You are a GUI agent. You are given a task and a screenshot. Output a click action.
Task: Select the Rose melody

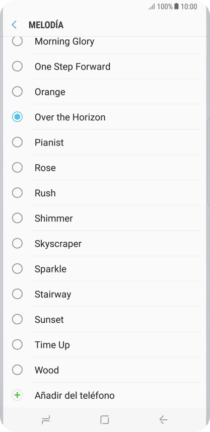point(105,168)
